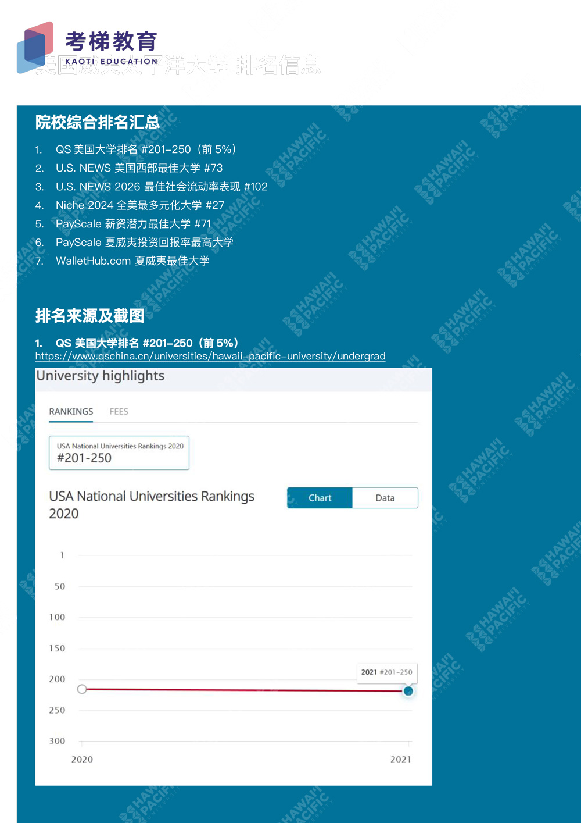This screenshot has height=823, width=581.
Task: Click the 排名来源及截图 heading
Action: click(x=89, y=316)
